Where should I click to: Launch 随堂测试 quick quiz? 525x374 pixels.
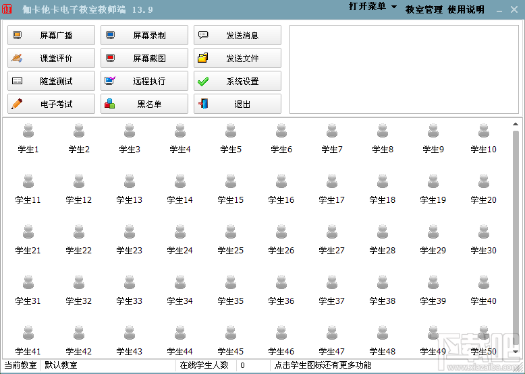(51, 81)
